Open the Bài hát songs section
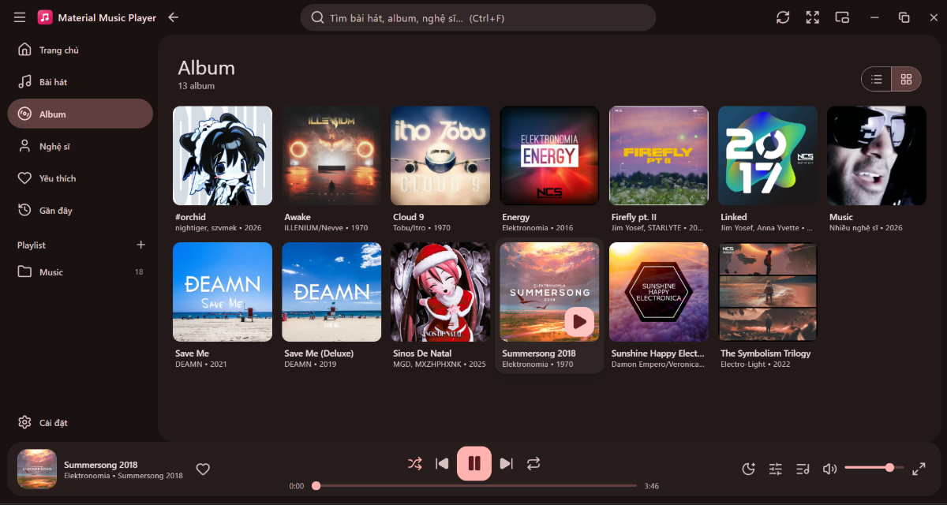The width and height of the screenshot is (947, 505). coord(80,82)
